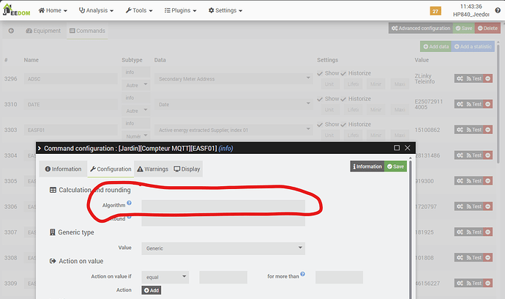Viewport: 505px width, 299px height.
Task: Toggle Historize checkbox for ADSC row
Action: (x=343, y=73)
